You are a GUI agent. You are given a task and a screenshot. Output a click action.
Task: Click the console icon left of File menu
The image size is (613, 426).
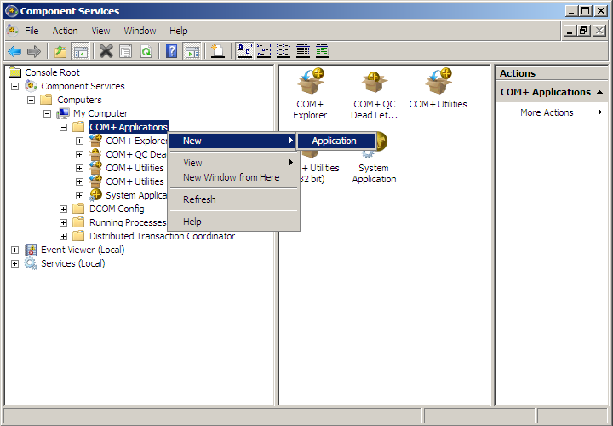tap(13, 31)
